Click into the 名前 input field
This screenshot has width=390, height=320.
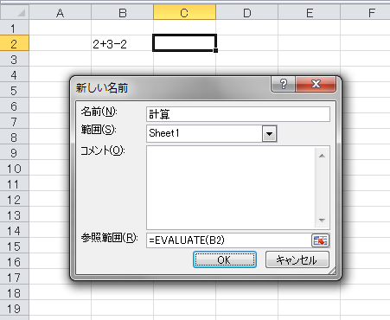(238, 114)
